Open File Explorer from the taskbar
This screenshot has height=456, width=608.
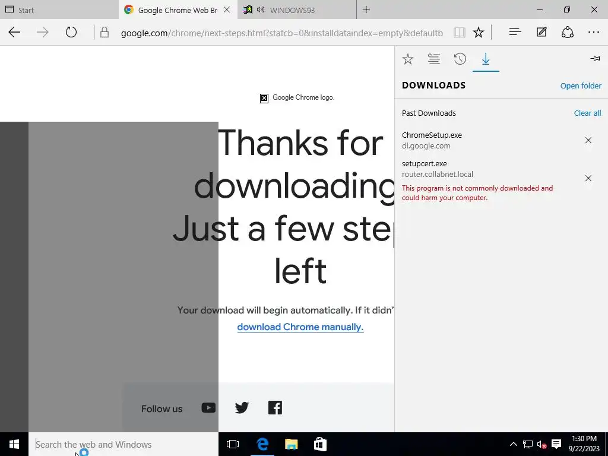[291, 444]
